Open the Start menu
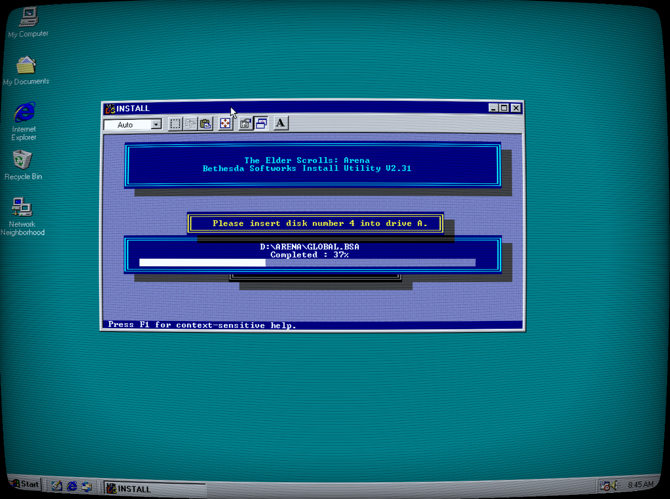Image resolution: width=670 pixels, height=499 pixels. [25, 484]
